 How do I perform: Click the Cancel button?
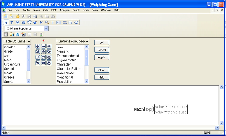(102, 50)
